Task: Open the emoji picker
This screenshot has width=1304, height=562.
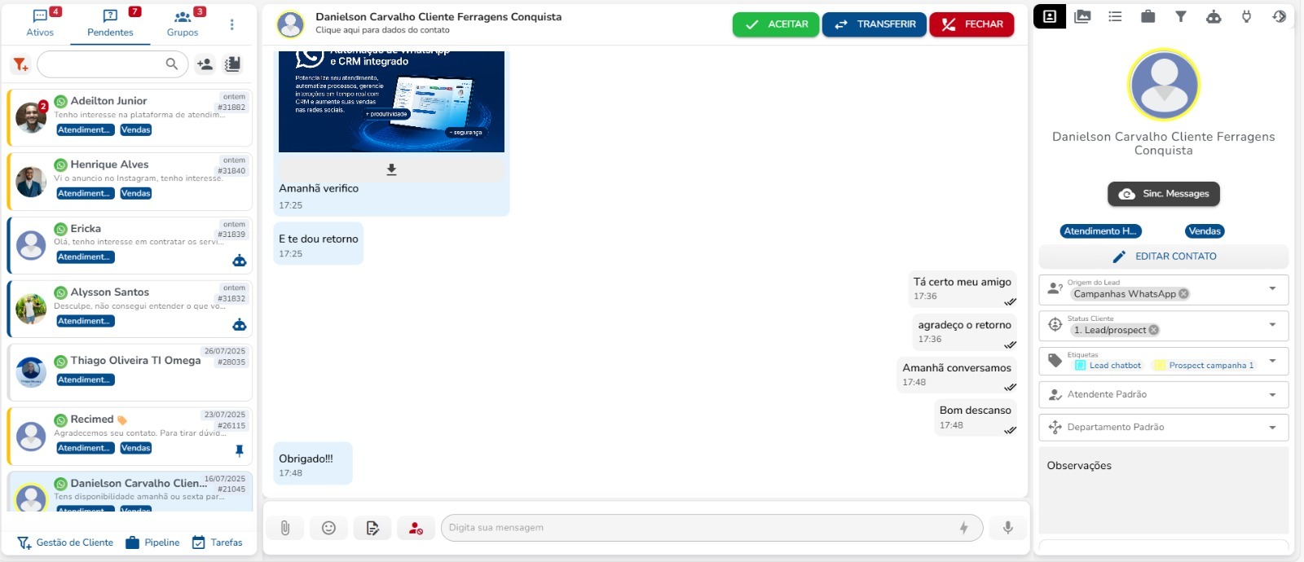Action: (x=328, y=528)
